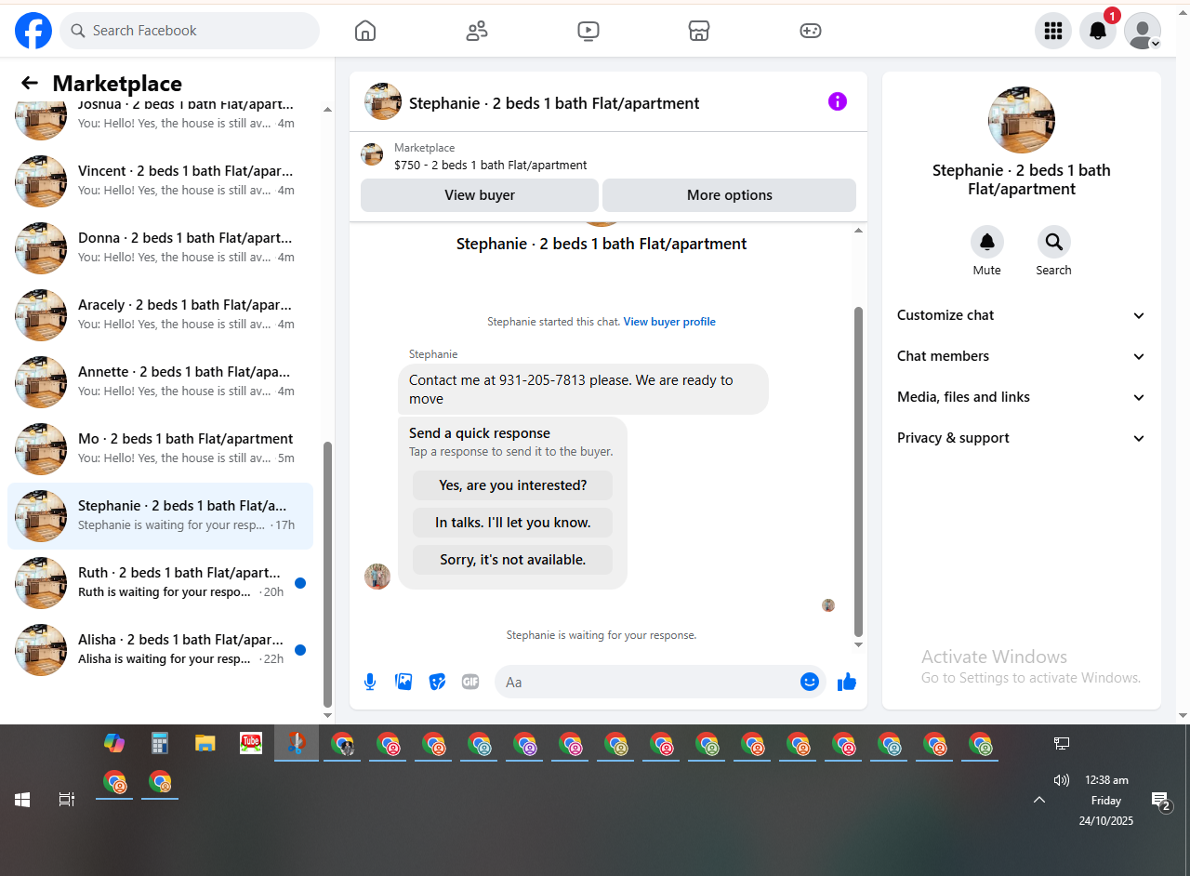Open Annette's conversation
This screenshot has height=876, width=1190.
[160, 382]
